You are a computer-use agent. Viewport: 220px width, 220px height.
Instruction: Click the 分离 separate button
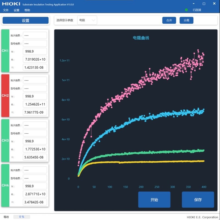click(x=186, y=20)
